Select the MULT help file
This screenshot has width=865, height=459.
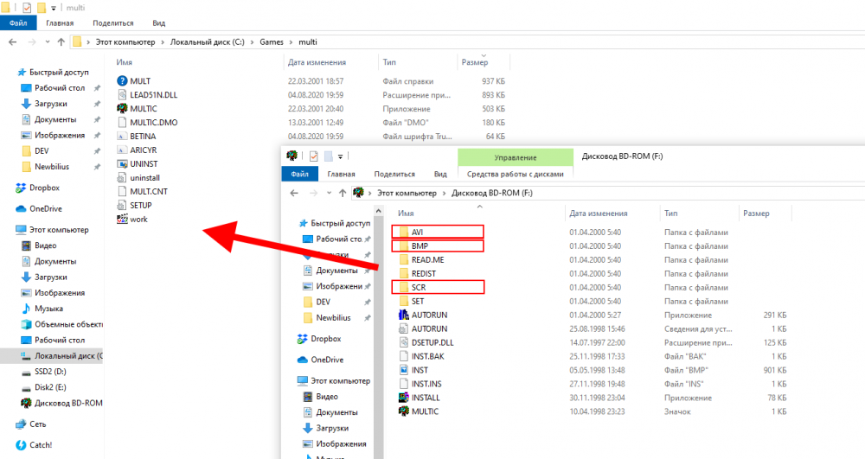coord(139,81)
